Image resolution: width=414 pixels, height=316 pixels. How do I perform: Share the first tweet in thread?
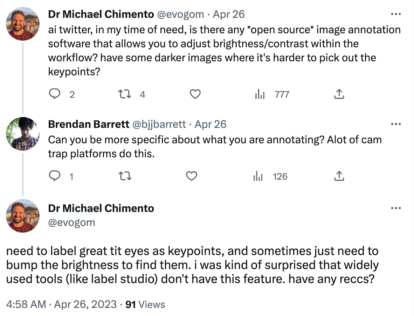coord(339,94)
